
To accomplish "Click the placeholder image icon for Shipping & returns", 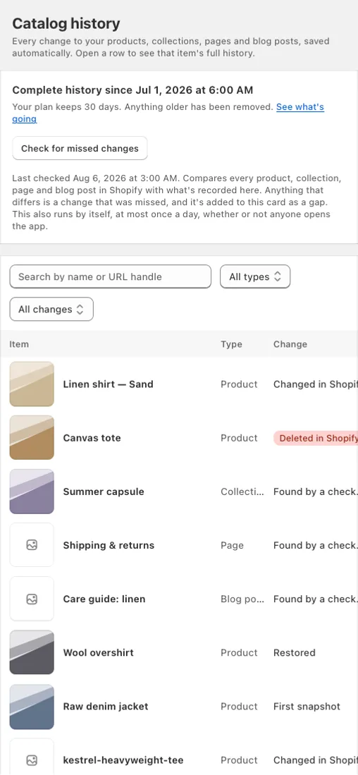I will (x=32, y=545).
